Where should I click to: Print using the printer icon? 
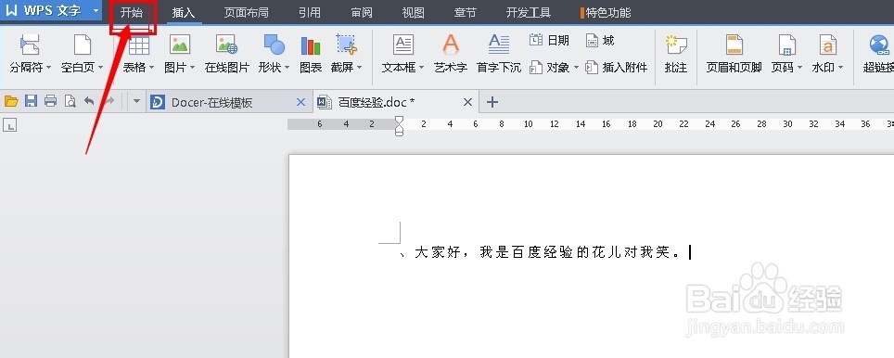[x=51, y=101]
